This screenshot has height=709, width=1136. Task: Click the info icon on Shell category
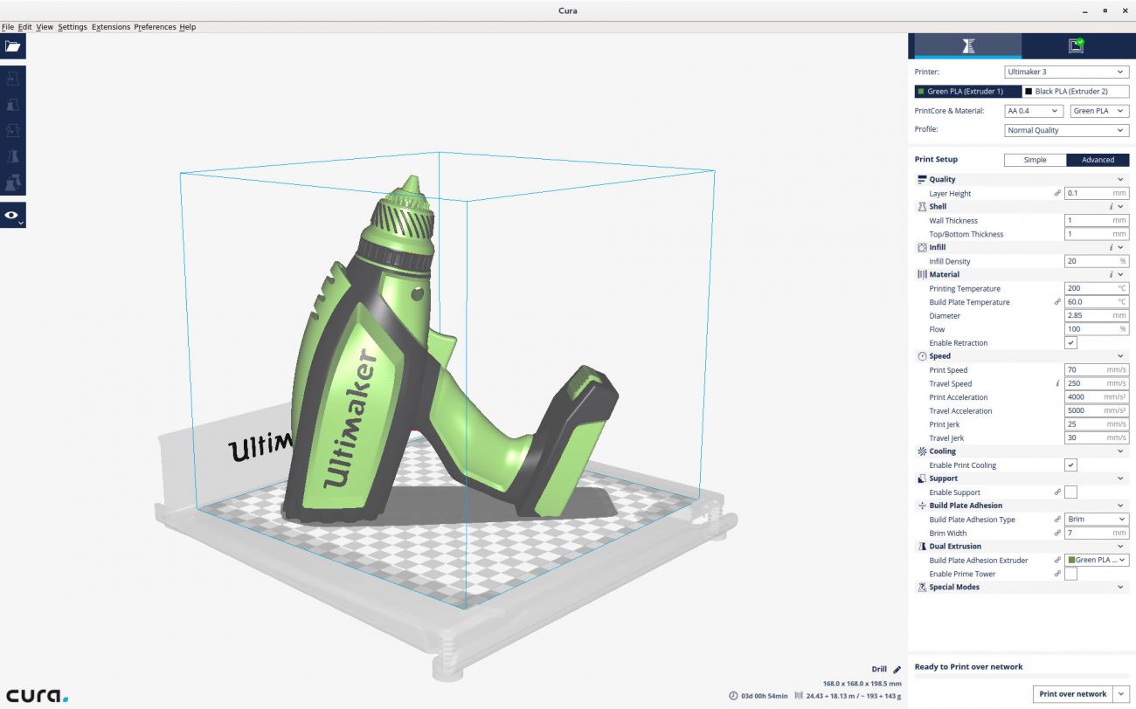pyautogui.click(x=1111, y=207)
